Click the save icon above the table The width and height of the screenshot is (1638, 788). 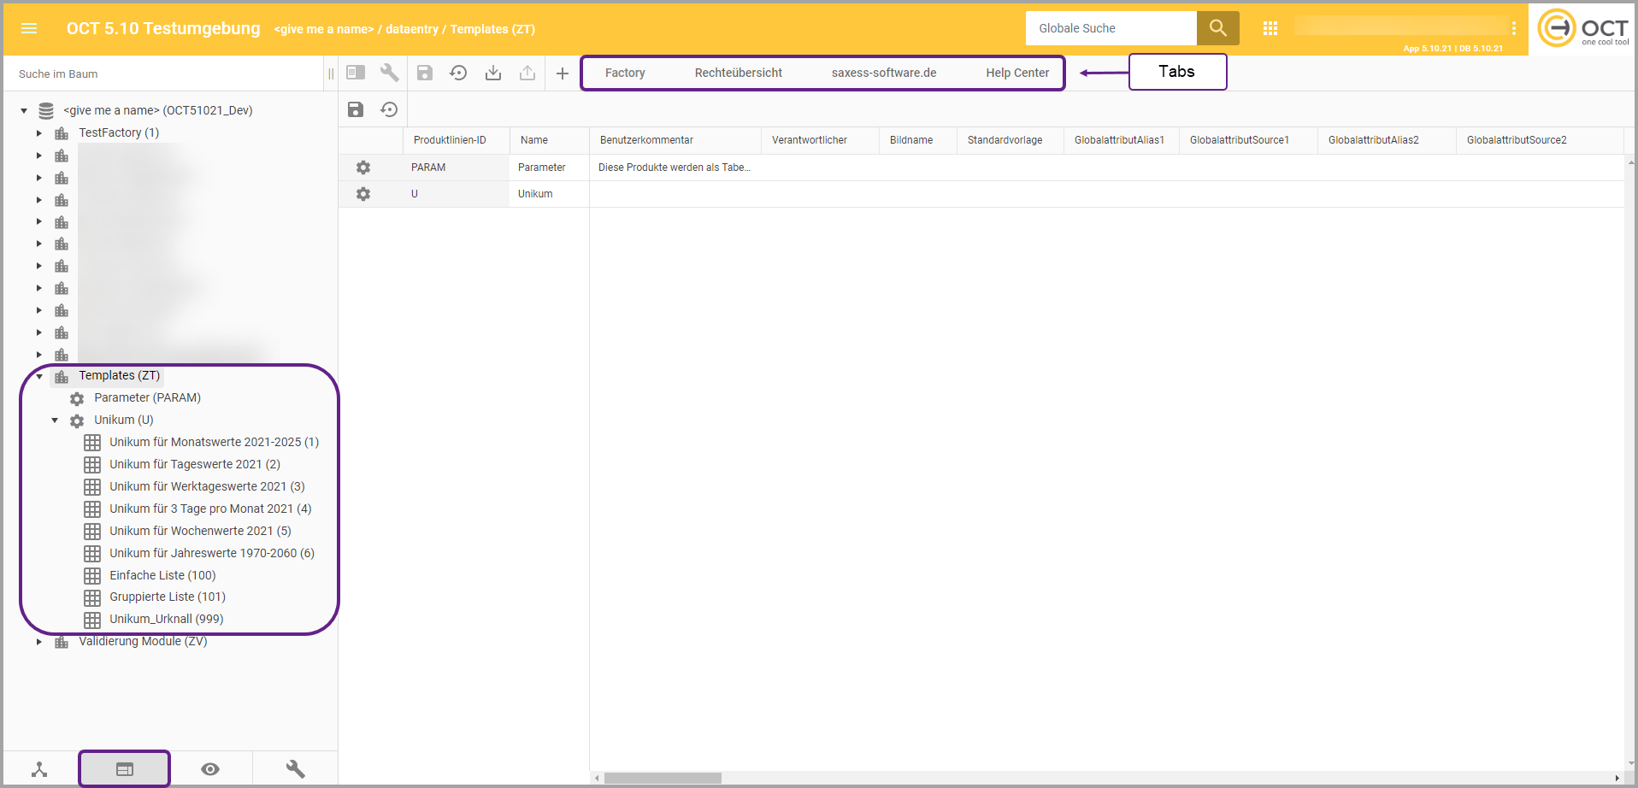click(x=356, y=109)
